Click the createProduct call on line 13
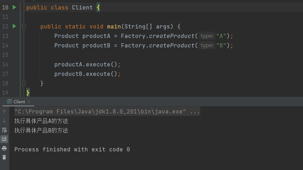Viewport: 303px width, 170px height. (x=172, y=36)
